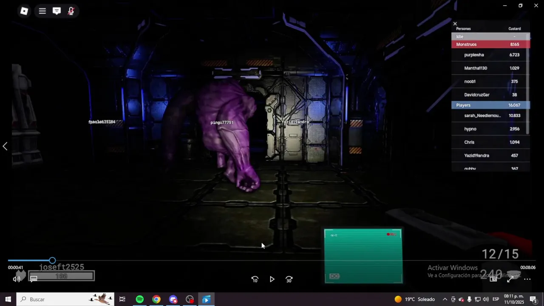Open the clock and calendar
The width and height of the screenshot is (544, 306).
[513, 299]
